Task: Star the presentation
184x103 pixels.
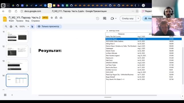Action: click(52, 18)
